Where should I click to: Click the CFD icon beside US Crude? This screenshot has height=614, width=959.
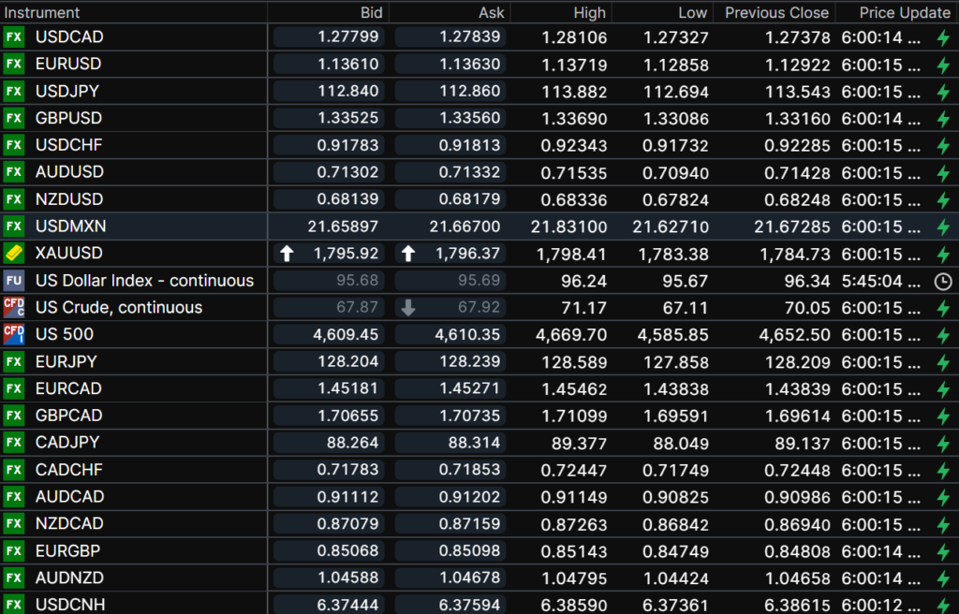click(13, 307)
